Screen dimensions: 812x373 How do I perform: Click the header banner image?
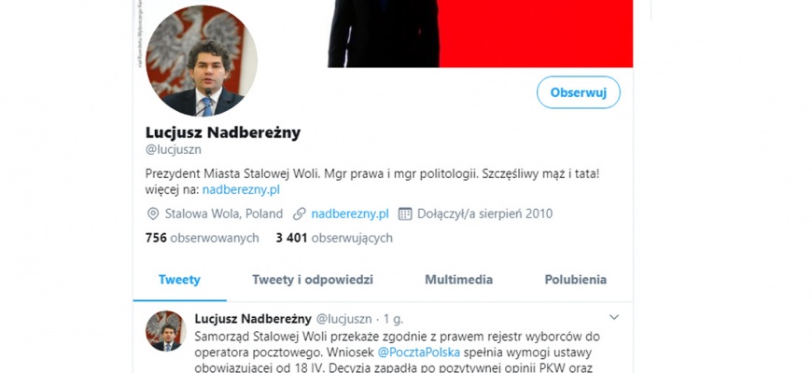[480, 34]
